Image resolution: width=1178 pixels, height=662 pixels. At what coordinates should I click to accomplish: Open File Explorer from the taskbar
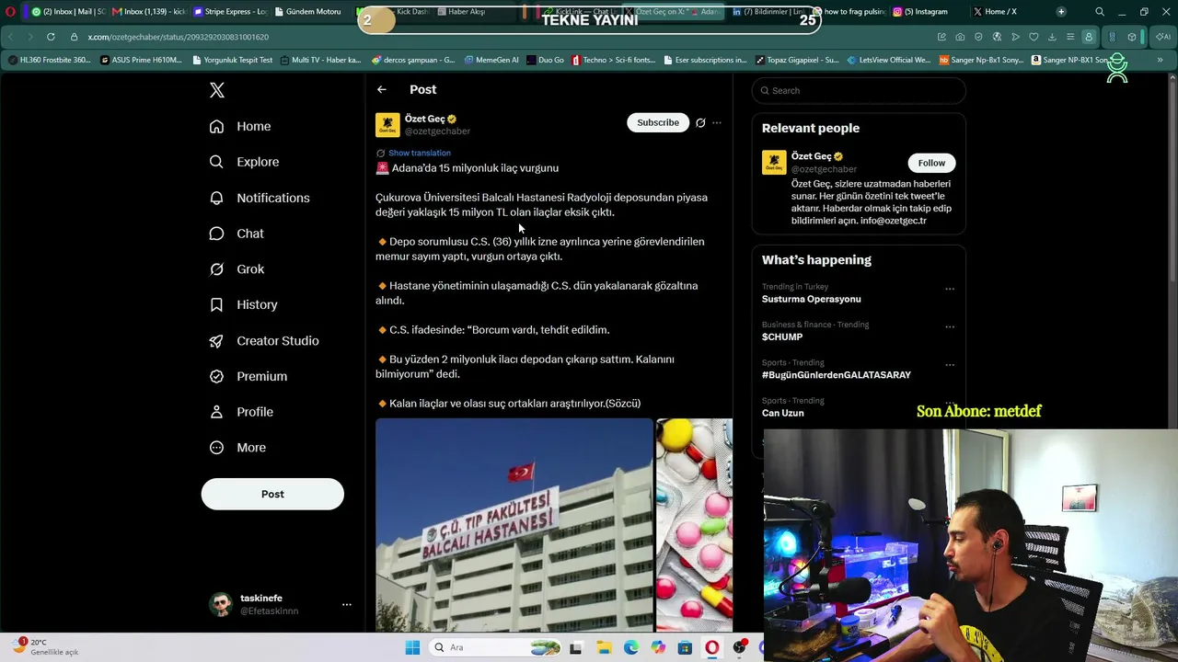pyautogui.click(x=604, y=647)
